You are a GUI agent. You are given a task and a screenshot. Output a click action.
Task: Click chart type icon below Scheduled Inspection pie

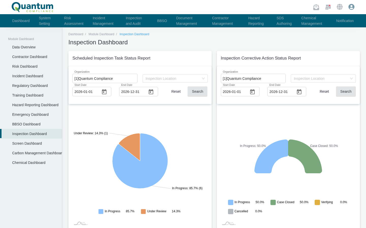pos(81,223)
